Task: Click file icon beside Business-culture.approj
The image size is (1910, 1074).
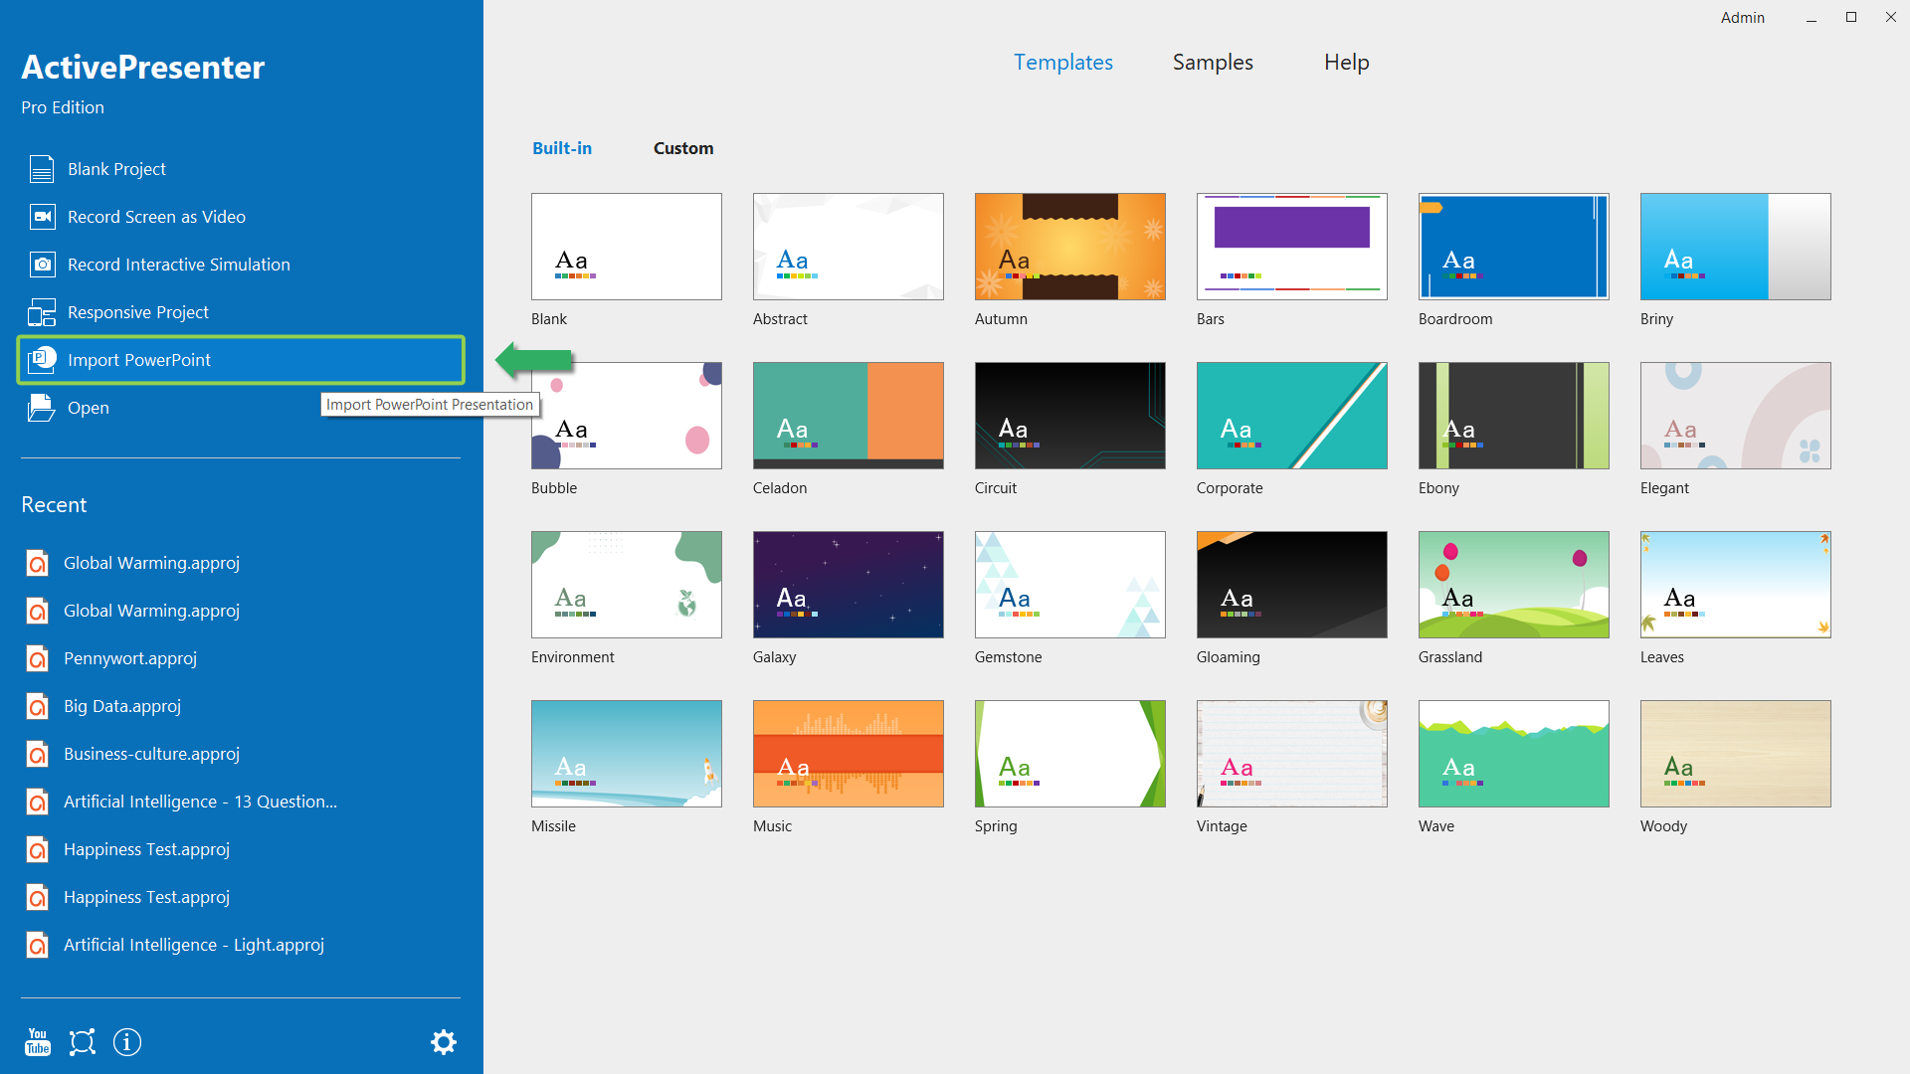Action: click(38, 754)
